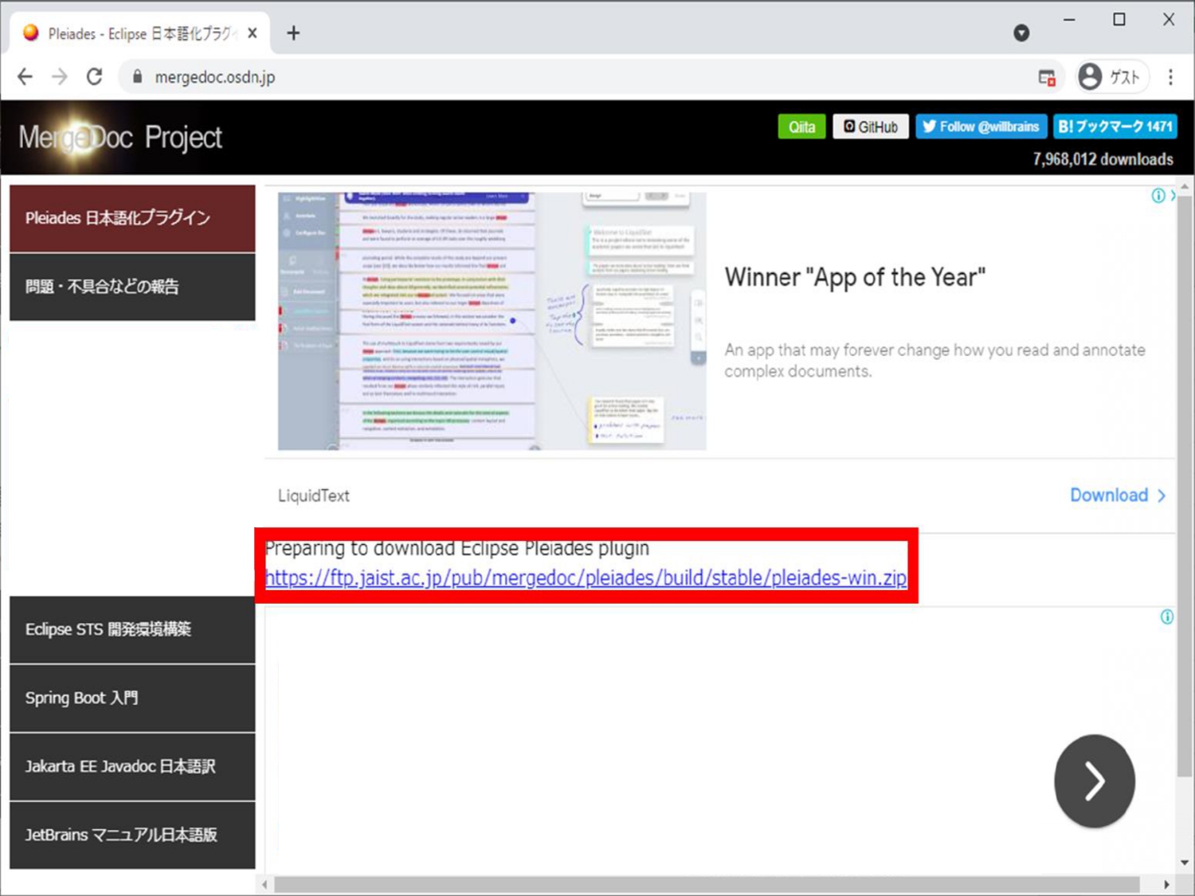Click the info icon above the lower ad area
Viewport: 1195px width, 896px height.
pos(1167,616)
